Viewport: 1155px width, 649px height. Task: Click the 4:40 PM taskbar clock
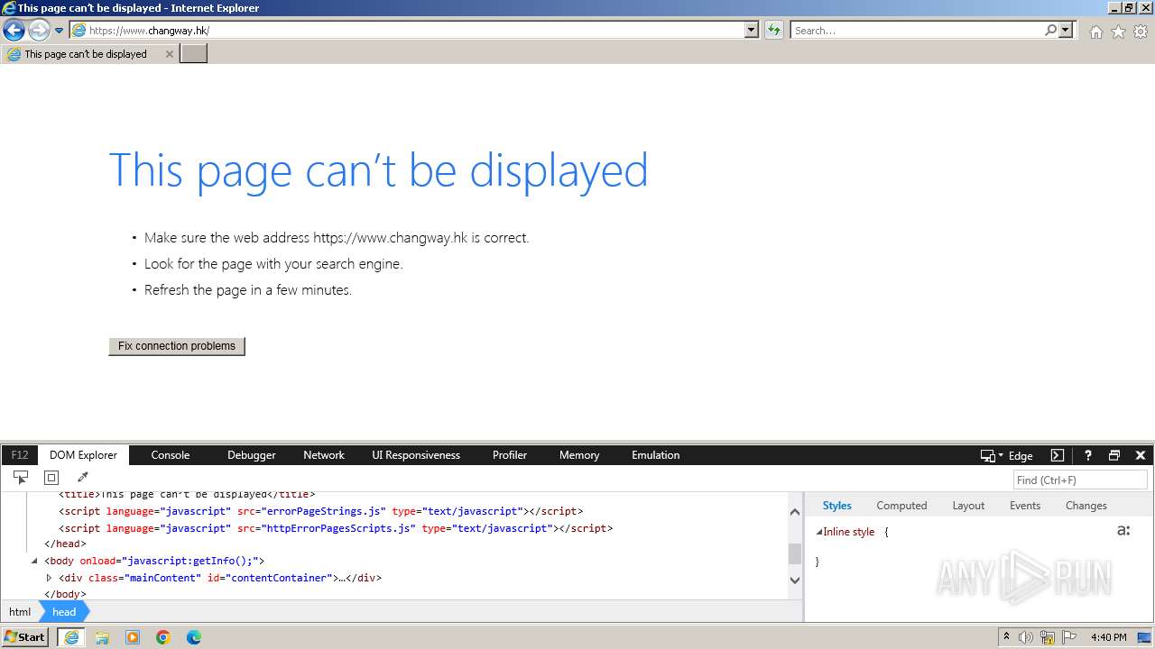click(1108, 637)
